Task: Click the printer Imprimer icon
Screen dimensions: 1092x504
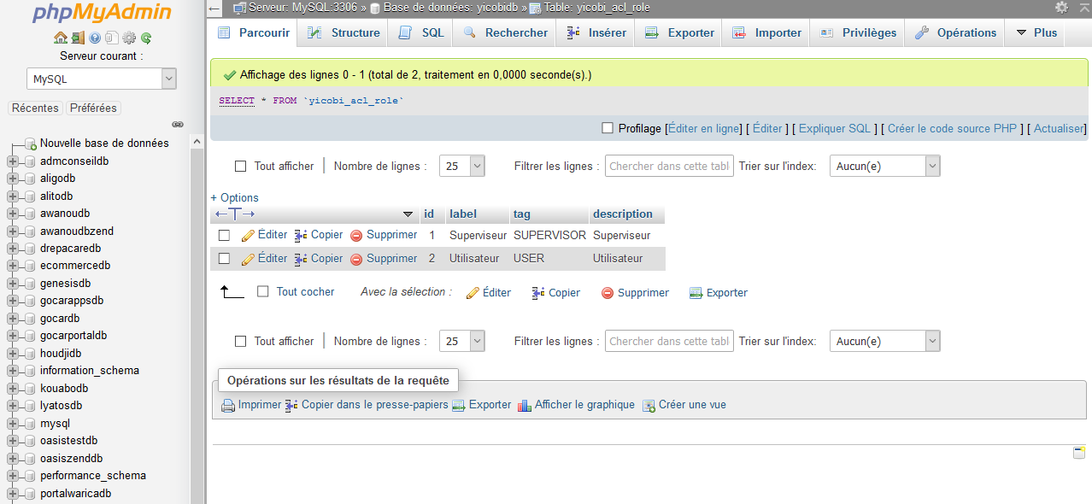Action: [228, 405]
